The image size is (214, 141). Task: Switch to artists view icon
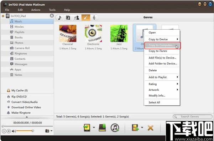[x=77, y=17]
